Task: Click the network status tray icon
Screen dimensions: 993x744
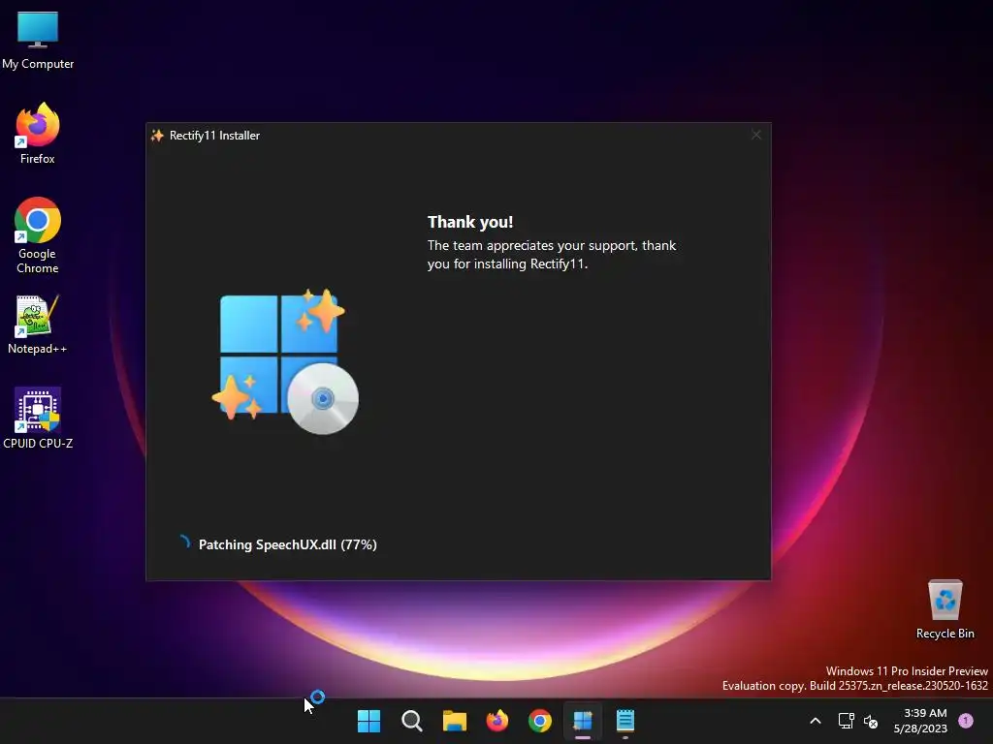Action: [x=846, y=721]
